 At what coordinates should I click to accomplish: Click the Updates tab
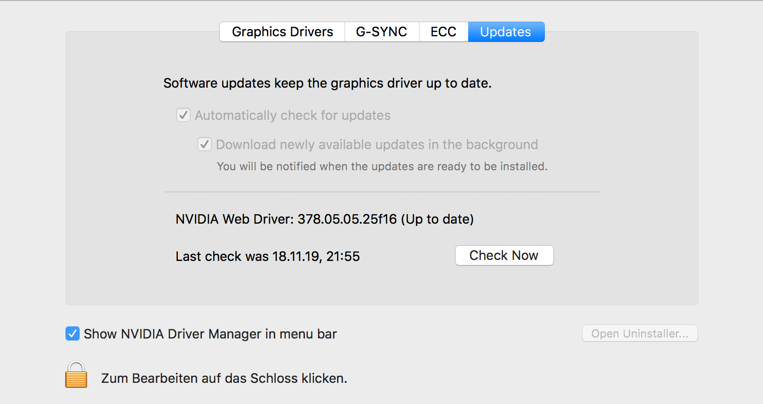[x=505, y=32]
